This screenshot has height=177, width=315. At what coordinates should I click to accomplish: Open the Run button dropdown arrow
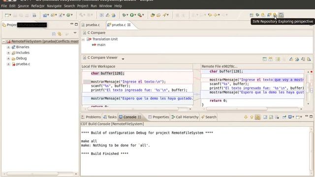135,15
